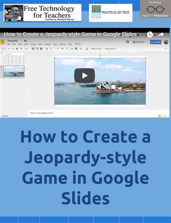Open the Add-ons menu
171x223 pixels.
click(63, 45)
